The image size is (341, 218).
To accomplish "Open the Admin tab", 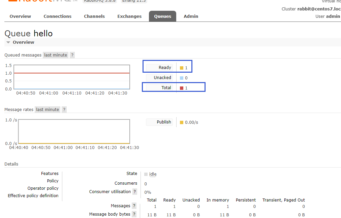I will [x=191, y=16].
